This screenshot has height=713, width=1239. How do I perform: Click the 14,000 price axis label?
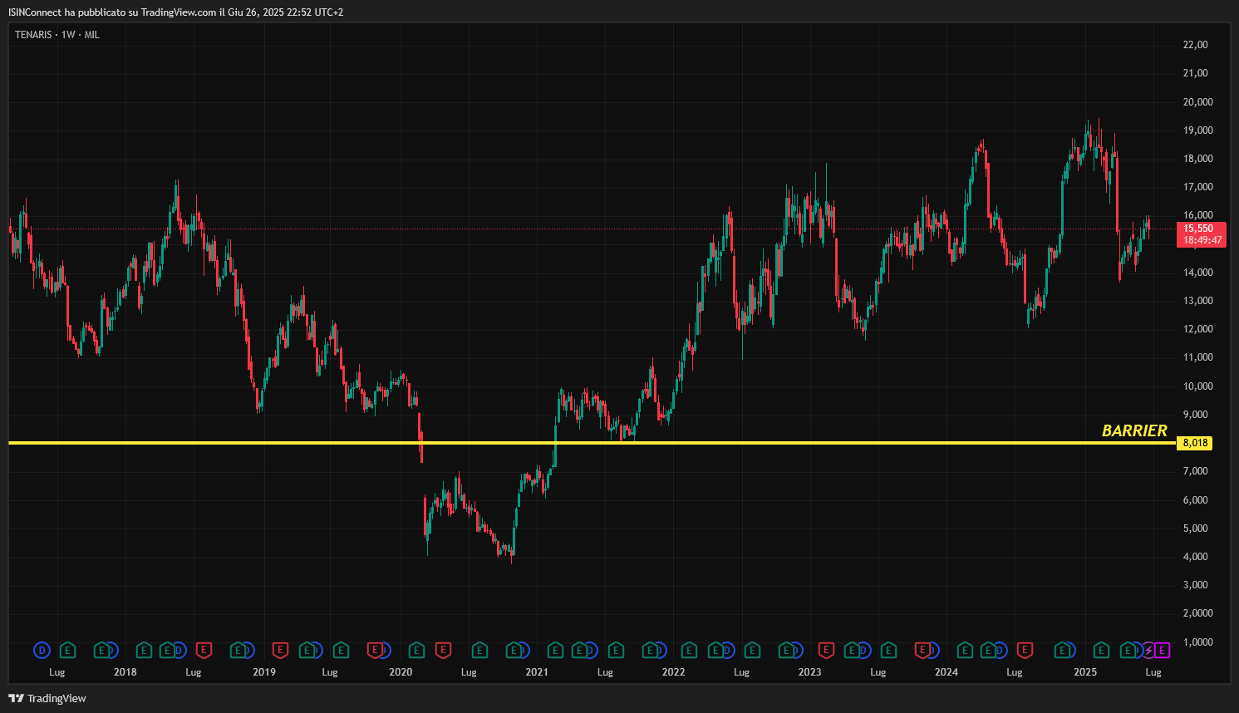pos(1198,273)
